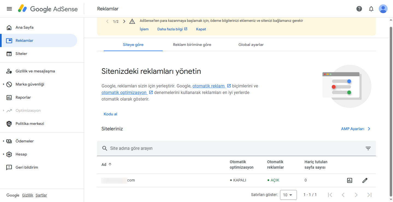The width and height of the screenshot is (393, 202).
Task: Click the Marka güvenliği block icon
Action: tap(9, 84)
